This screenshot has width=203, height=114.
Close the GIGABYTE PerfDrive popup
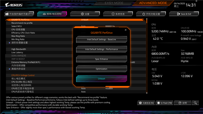point(126,30)
